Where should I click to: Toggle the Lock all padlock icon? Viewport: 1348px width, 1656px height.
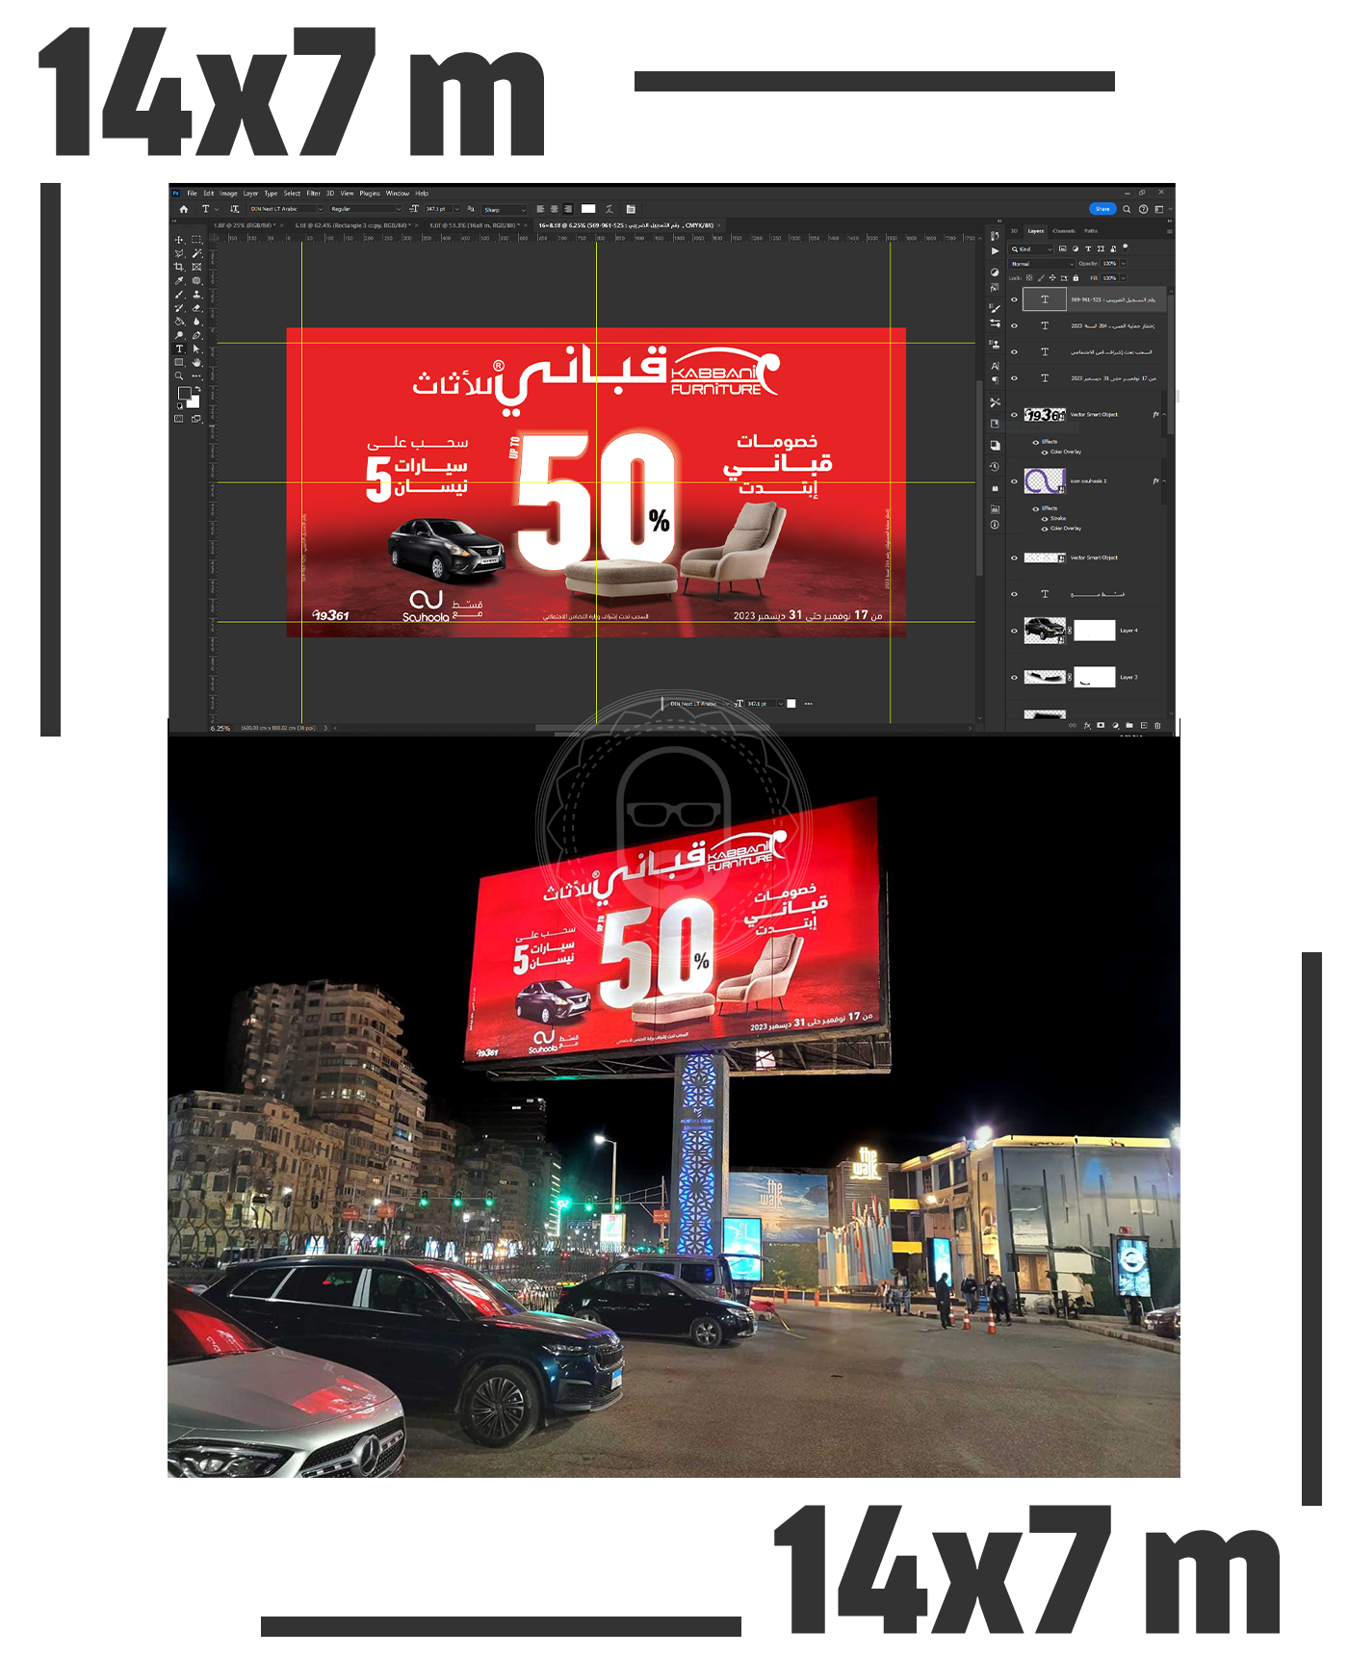[1076, 277]
